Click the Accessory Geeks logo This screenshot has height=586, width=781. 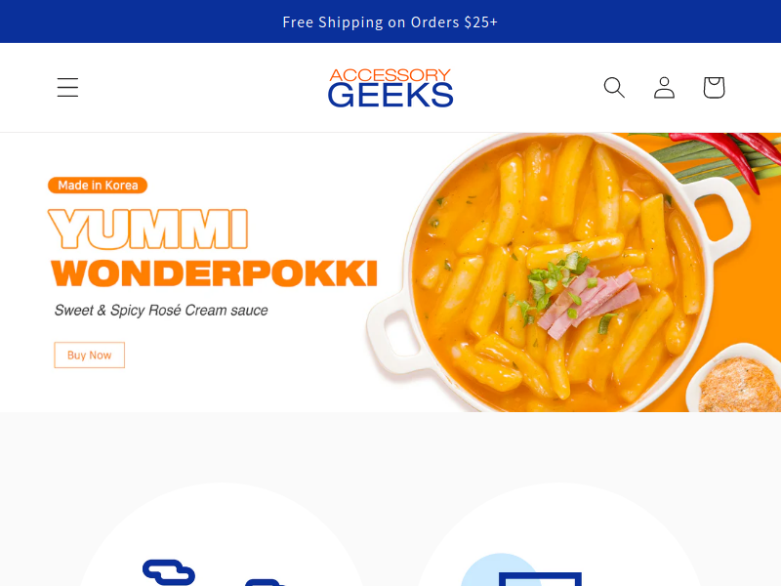tap(390, 88)
